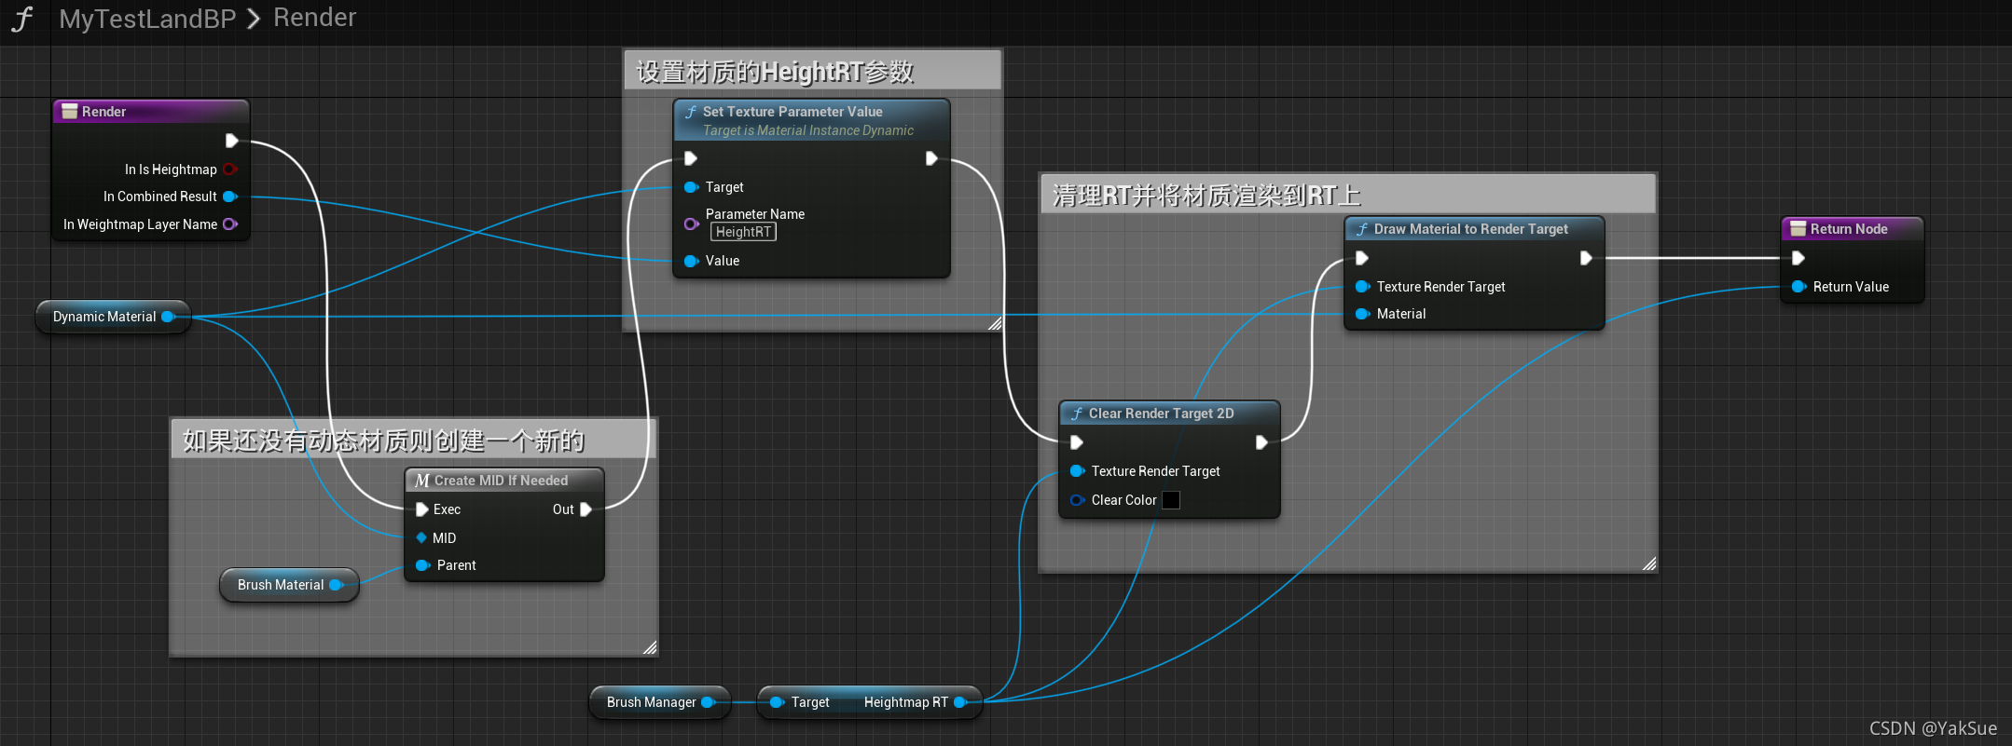Click Clear Render Target 2D exec input pin

click(x=1077, y=442)
